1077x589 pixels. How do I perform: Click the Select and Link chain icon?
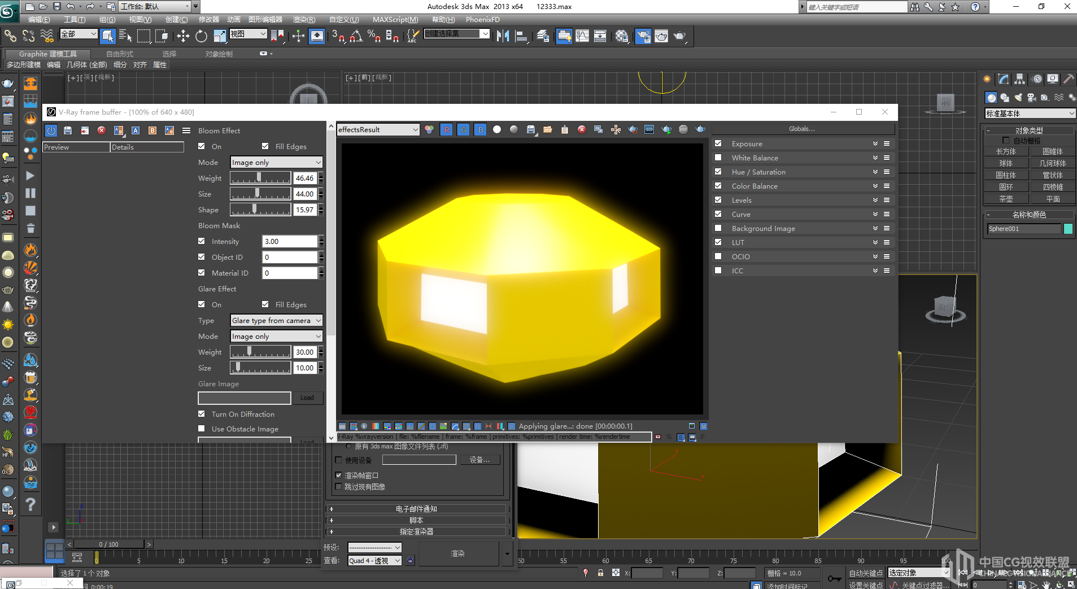pos(10,36)
